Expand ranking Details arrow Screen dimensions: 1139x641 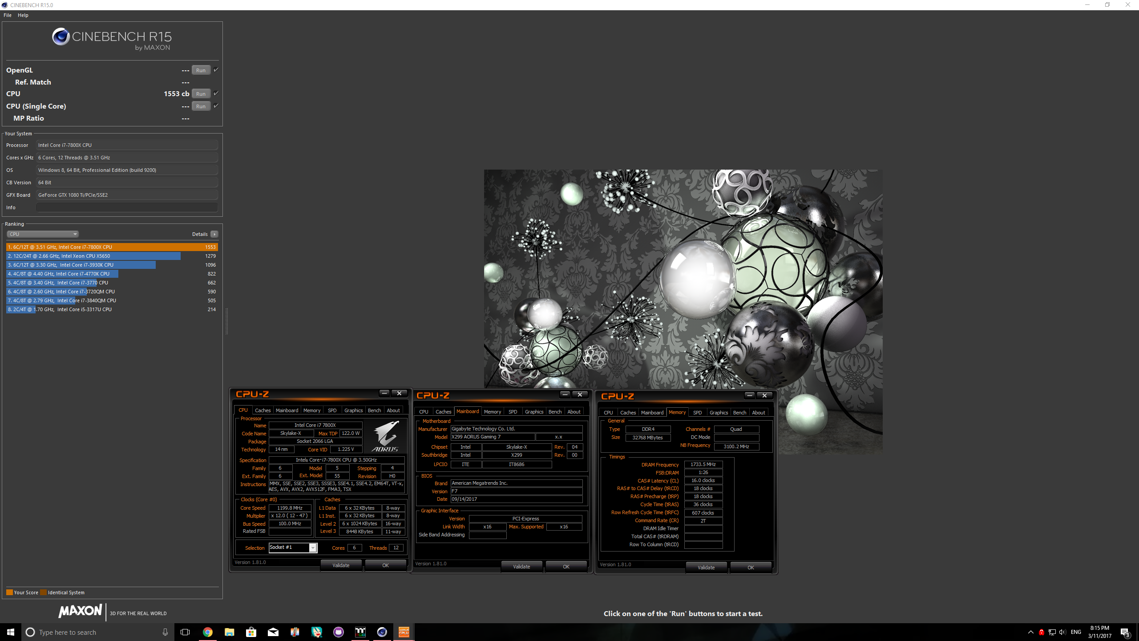214,234
